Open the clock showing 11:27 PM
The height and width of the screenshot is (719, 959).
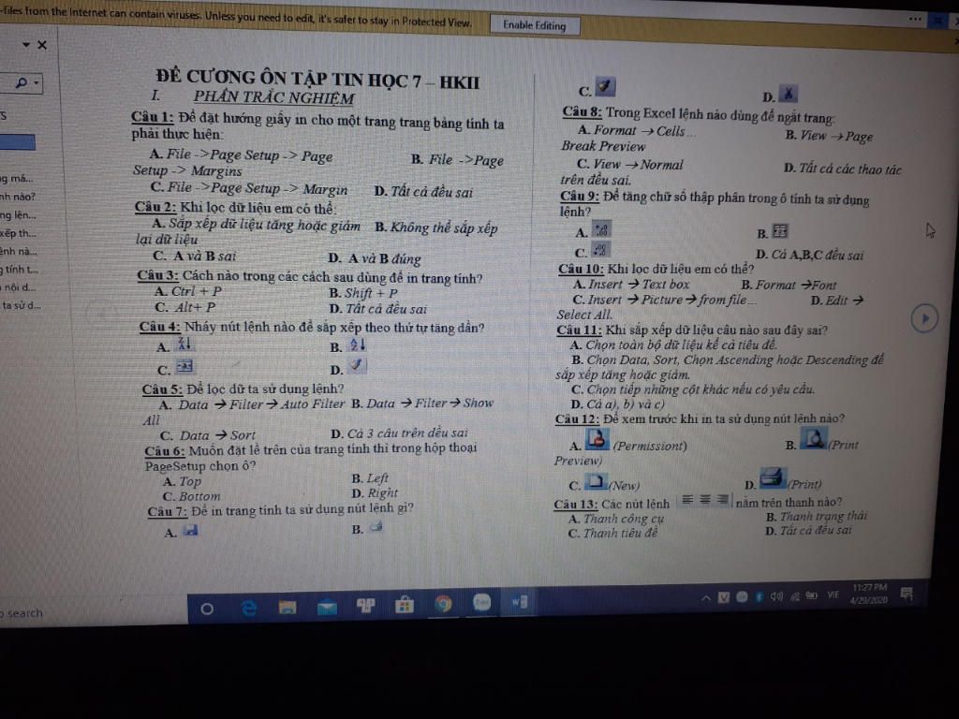(868, 594)
